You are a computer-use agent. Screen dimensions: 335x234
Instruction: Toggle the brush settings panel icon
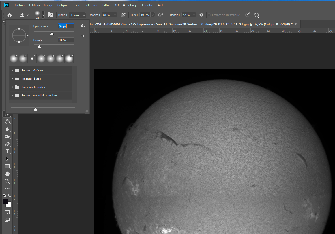(50, 15)
